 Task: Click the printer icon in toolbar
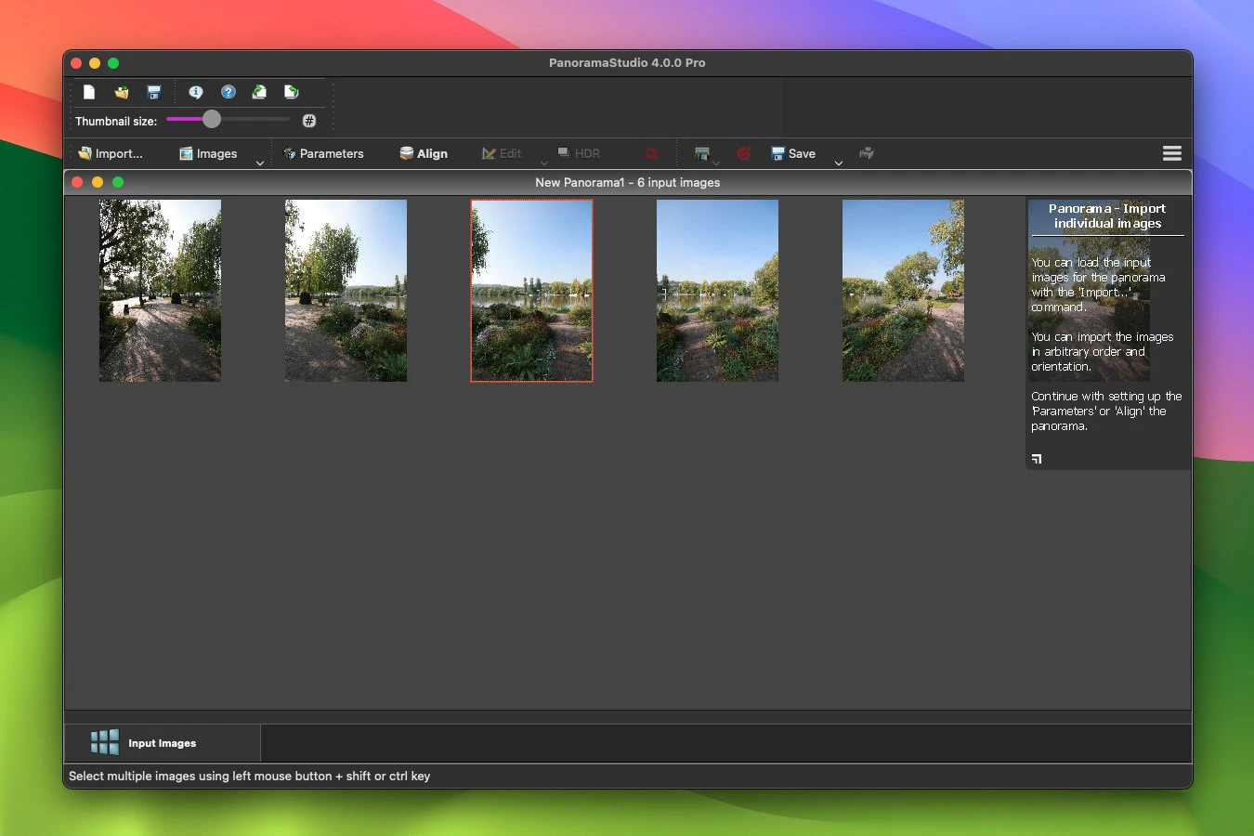point(867,153)
